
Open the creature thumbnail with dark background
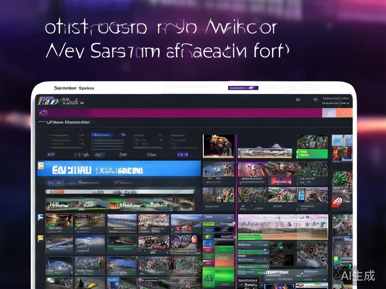pyautogui.click(x=218, y=146)
